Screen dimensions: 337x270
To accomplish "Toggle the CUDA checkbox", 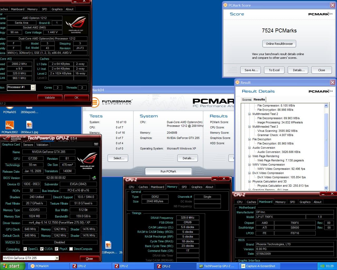I will tap(42, 249).
